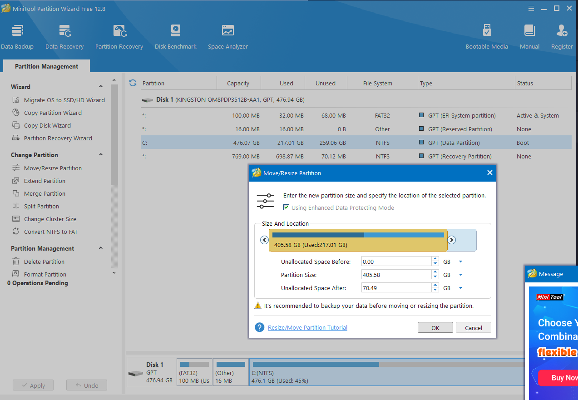Collapse the Change Partition section
The image size is (578, 400).
(x=101, y=155)
